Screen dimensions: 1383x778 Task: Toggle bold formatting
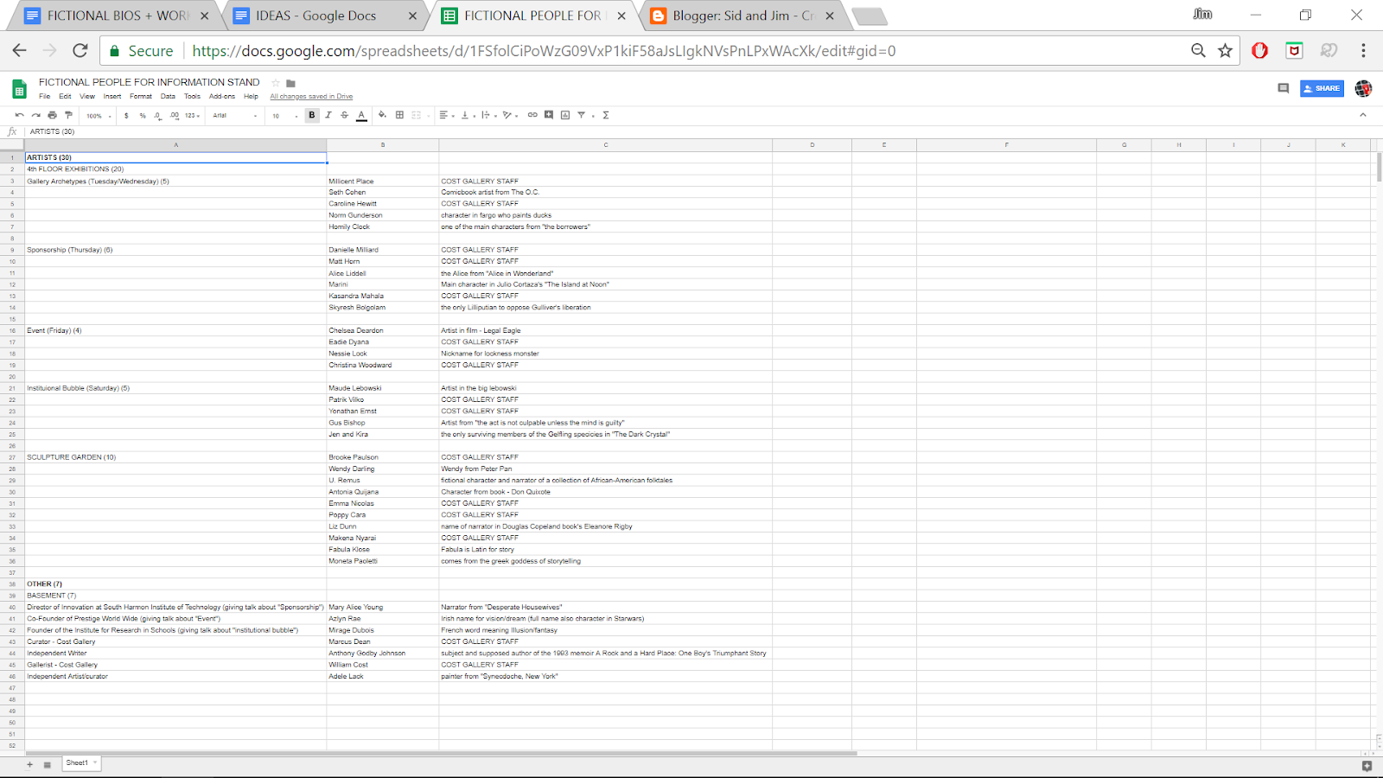pyautogui.click(x=312, y=115)
